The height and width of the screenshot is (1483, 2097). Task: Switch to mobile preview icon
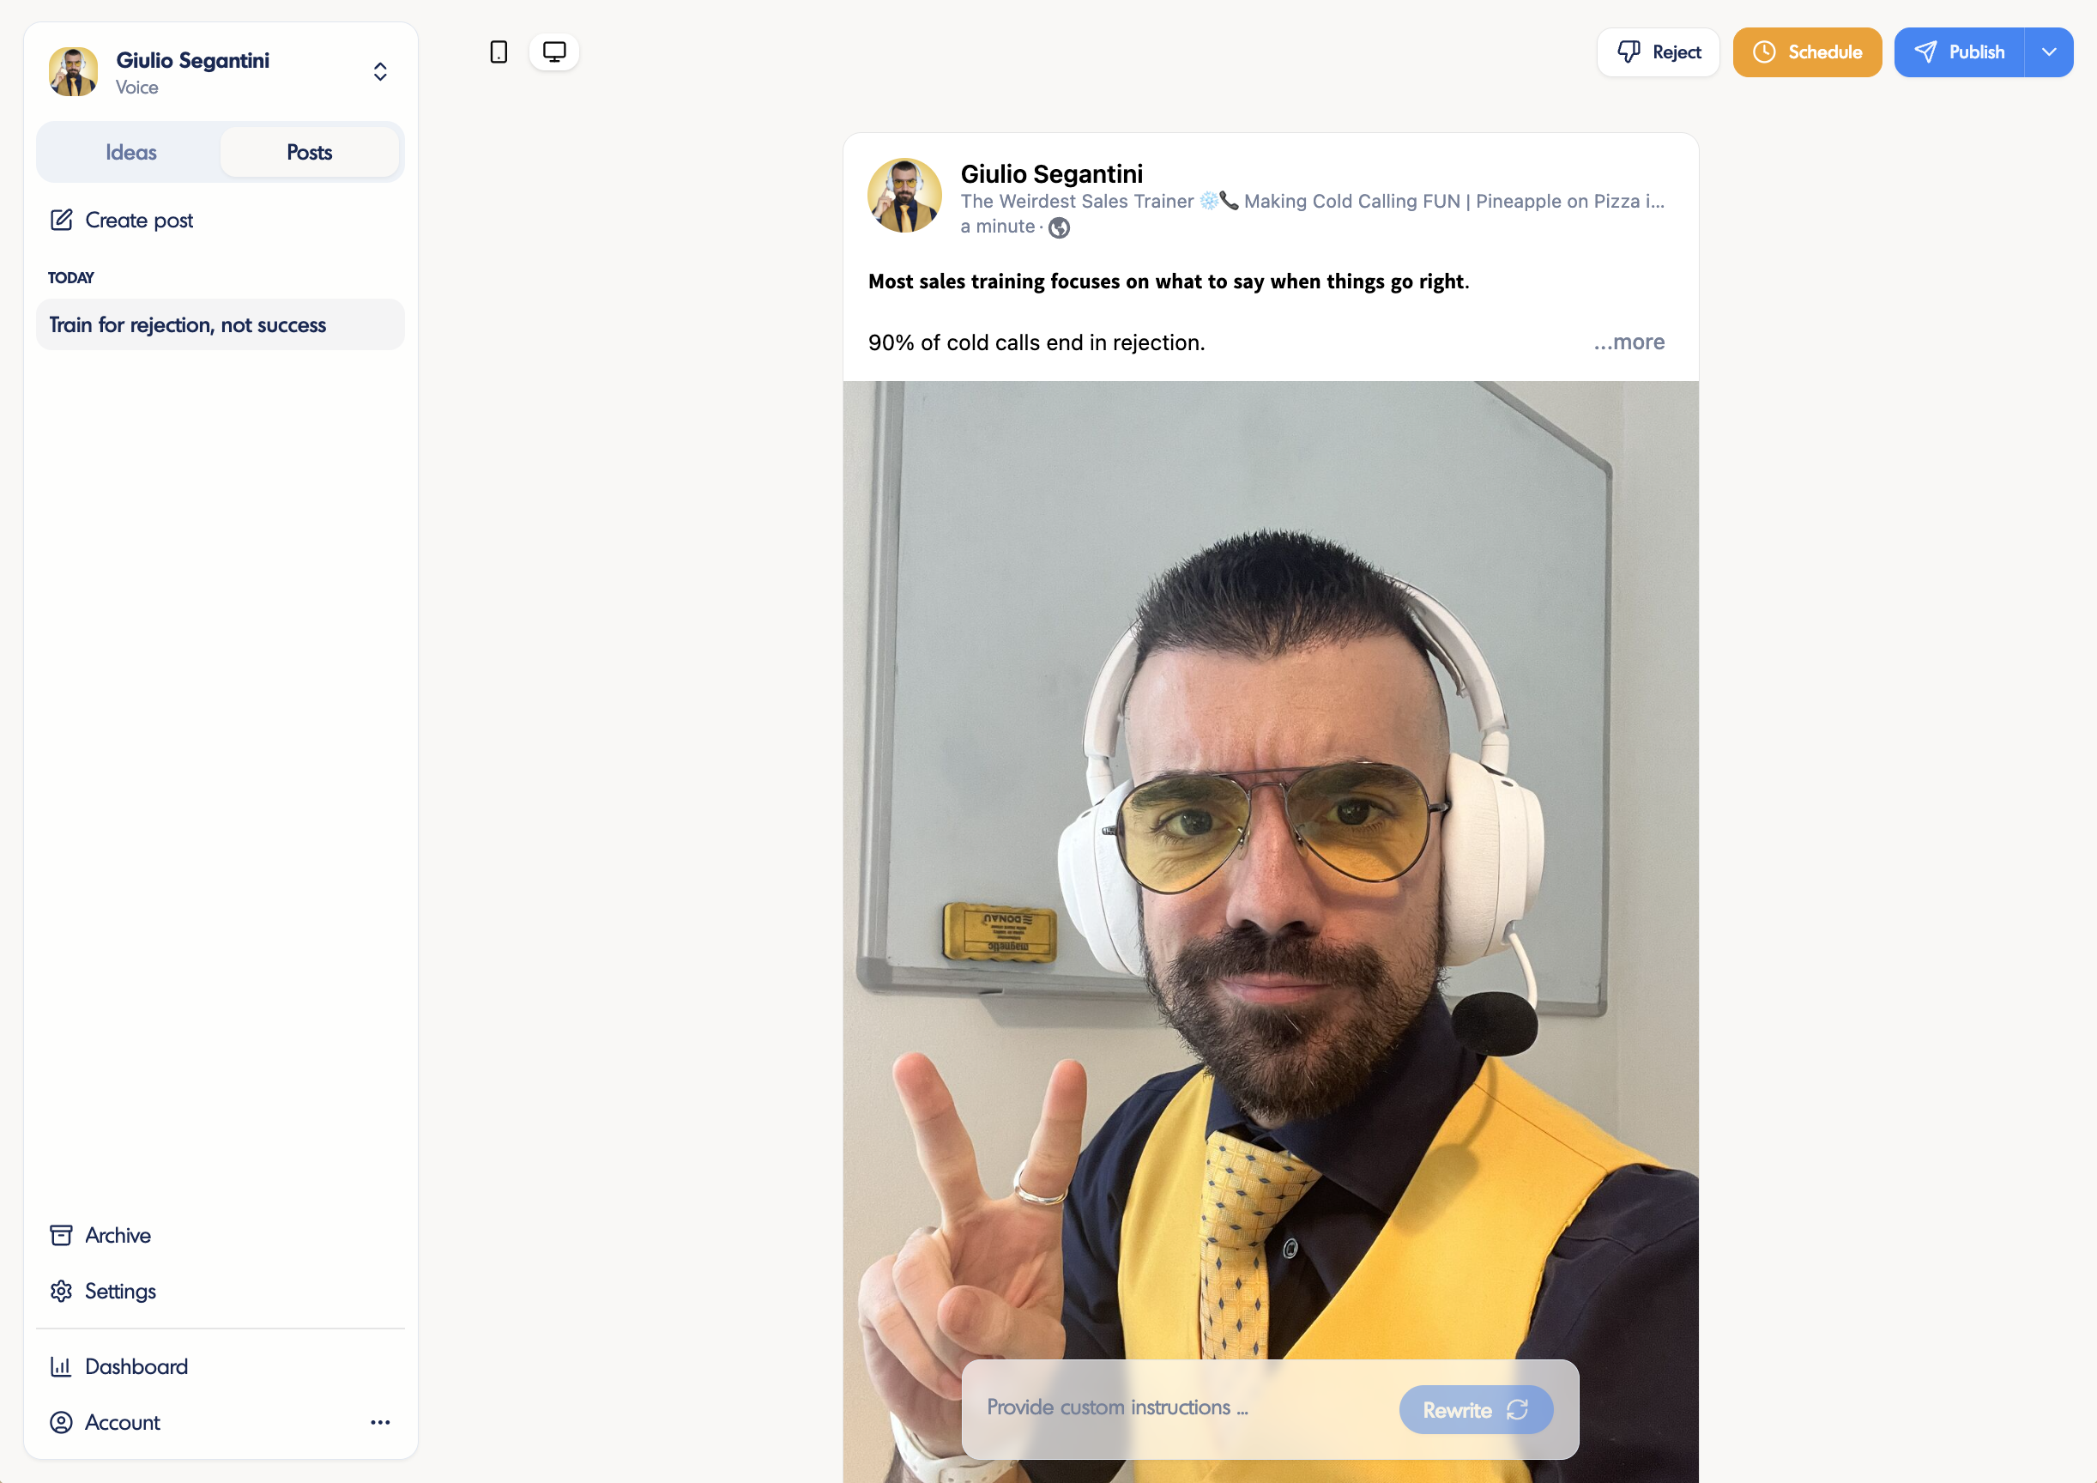tap(499, 52)
